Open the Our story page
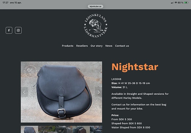The height and width of the screenshot is (133, 191). (96, 46)
